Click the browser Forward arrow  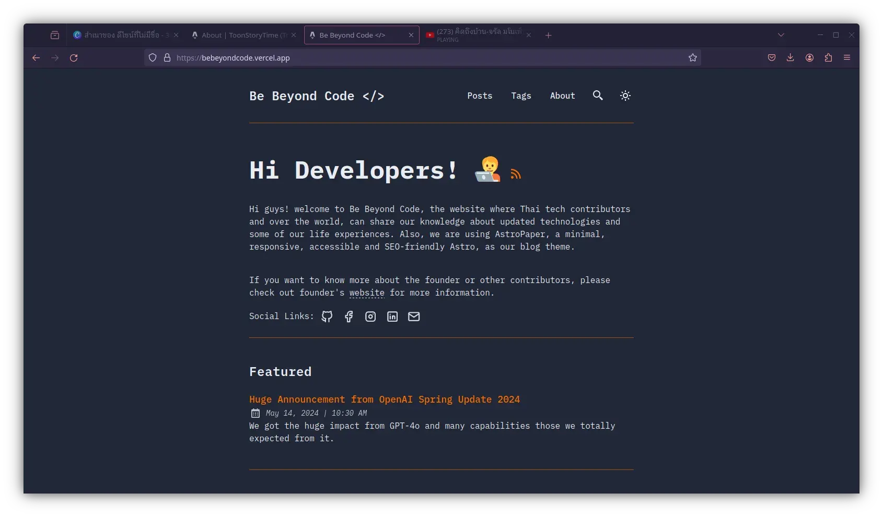tap(55, 58)
